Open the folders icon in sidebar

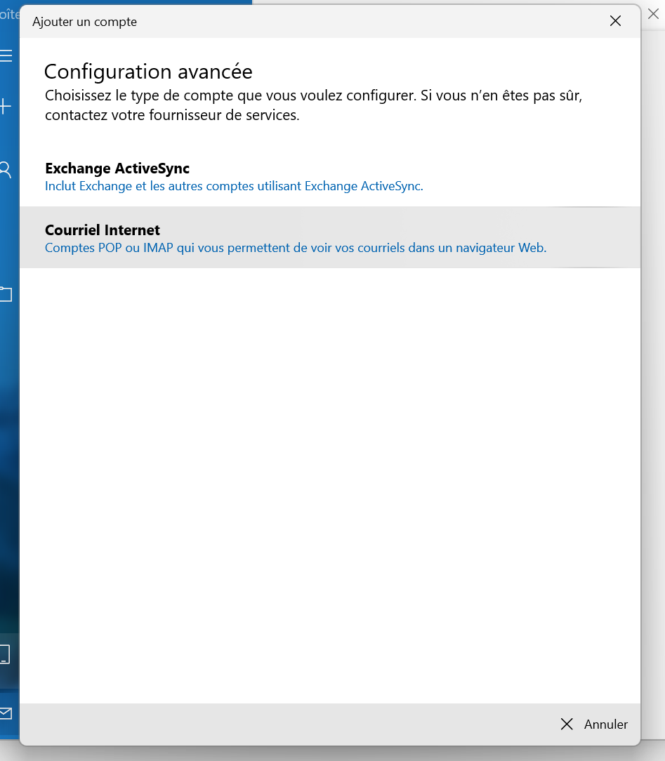[x=6, y=294]
